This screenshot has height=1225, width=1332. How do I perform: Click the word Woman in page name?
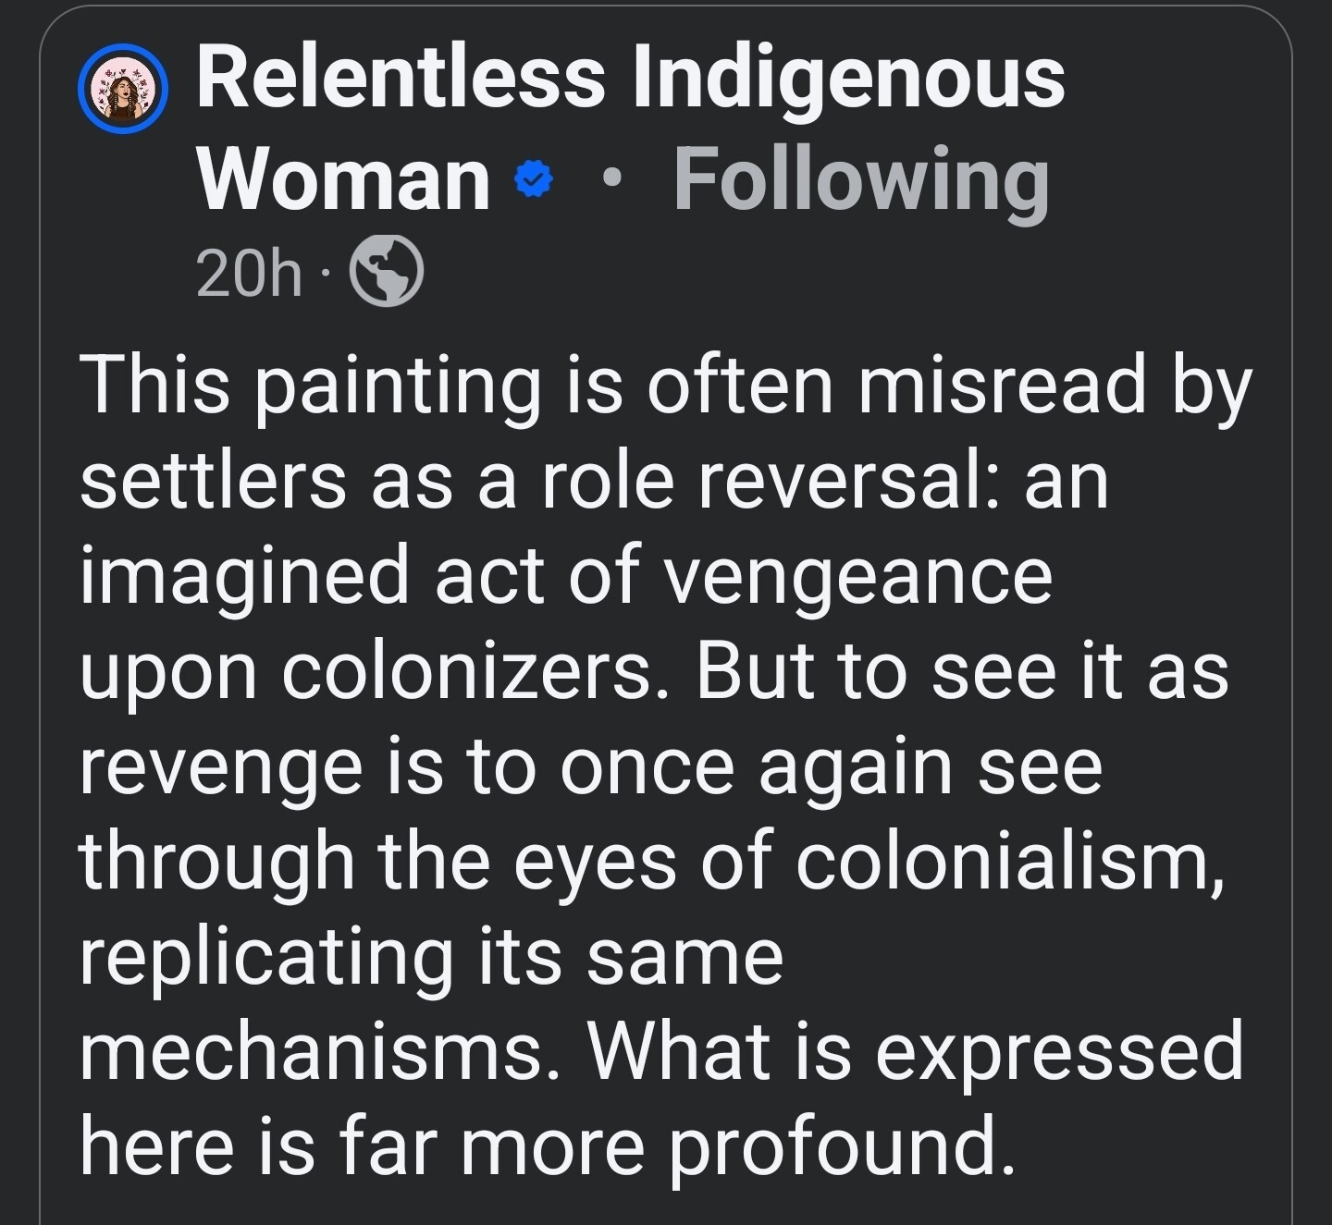coord(343,179)
